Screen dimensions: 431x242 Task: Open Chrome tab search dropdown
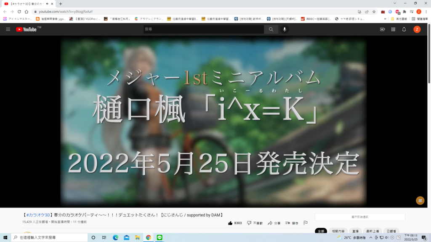click(x=395, y=3)
